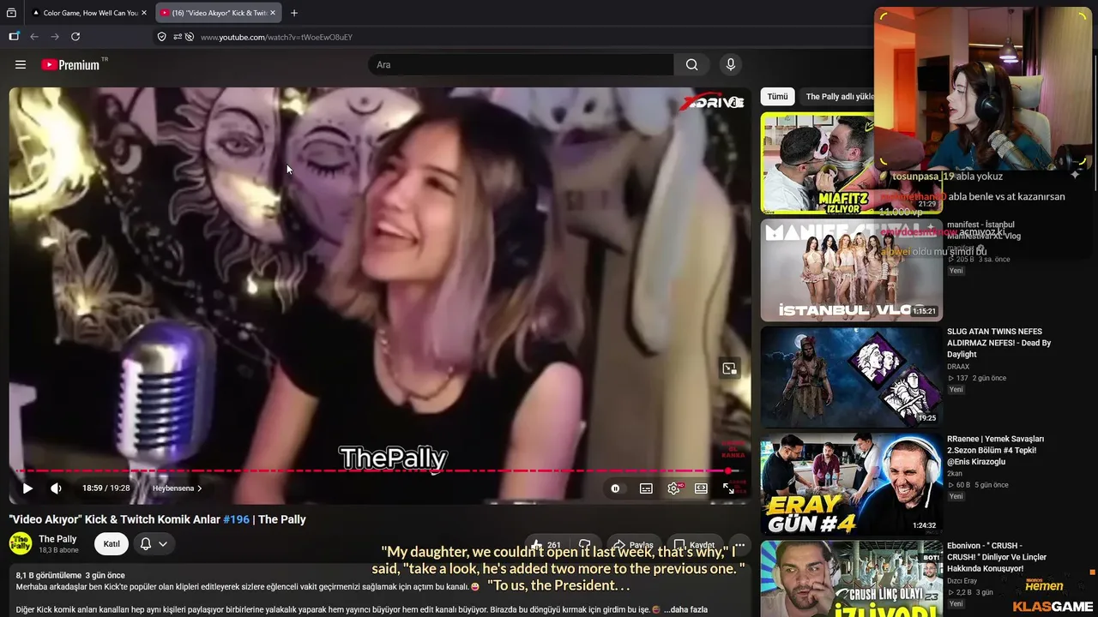Open the DRAAX channel name
This screenshot has width=1098, height=617.
(958, 367)
